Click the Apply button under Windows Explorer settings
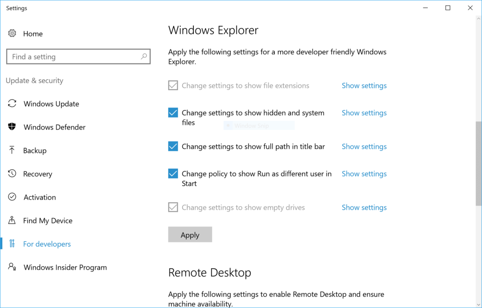Image resolution: width=482 pixels, height=308 pixels. tap(190, 234)
